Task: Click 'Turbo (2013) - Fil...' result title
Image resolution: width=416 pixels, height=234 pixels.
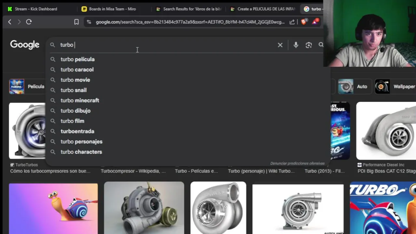Action: [x=325, y=171]
